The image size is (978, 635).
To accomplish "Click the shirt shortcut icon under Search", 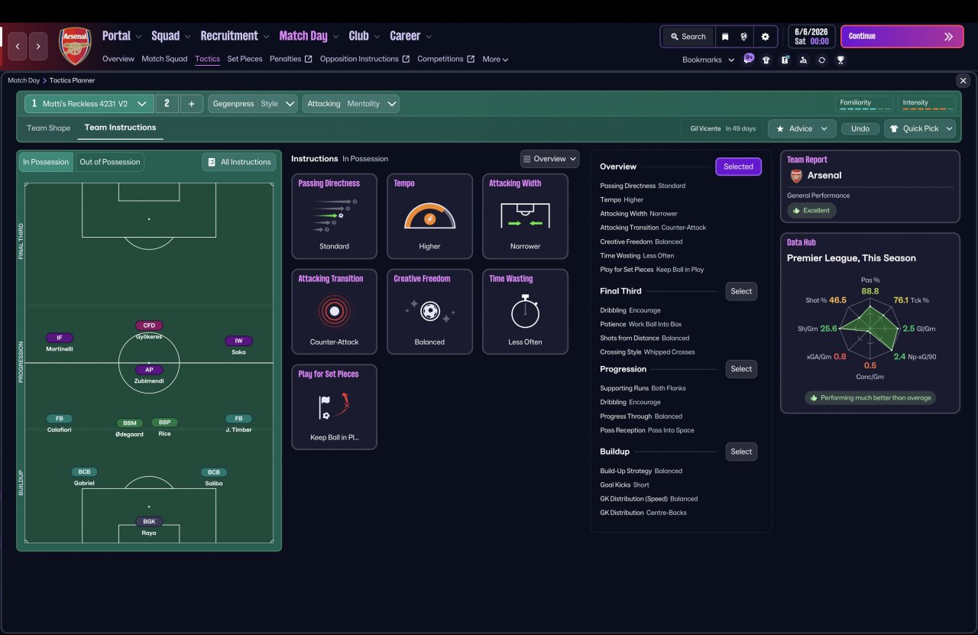I will 766,60.
